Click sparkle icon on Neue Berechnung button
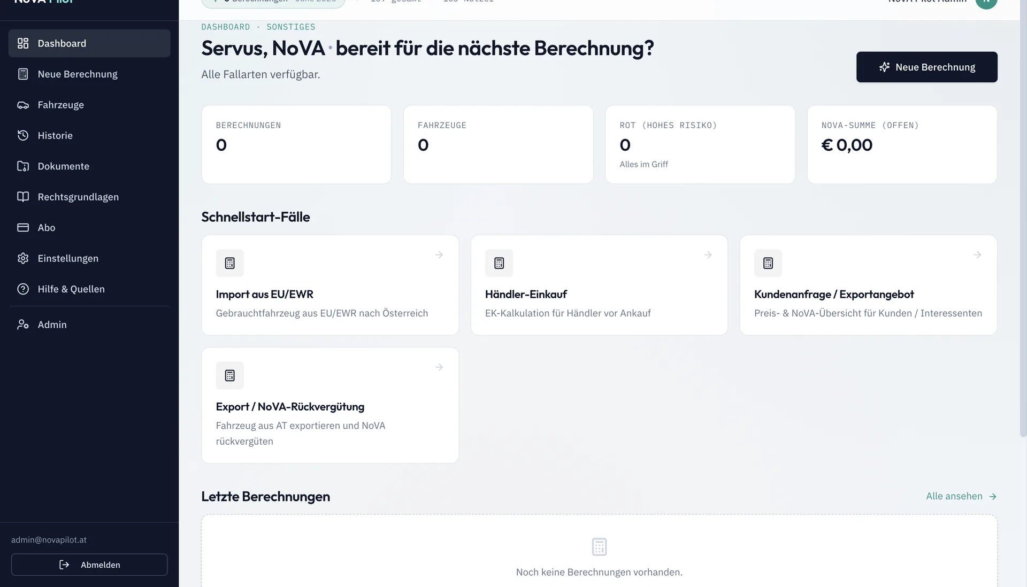1027x587 pixels. coord(885,67)
